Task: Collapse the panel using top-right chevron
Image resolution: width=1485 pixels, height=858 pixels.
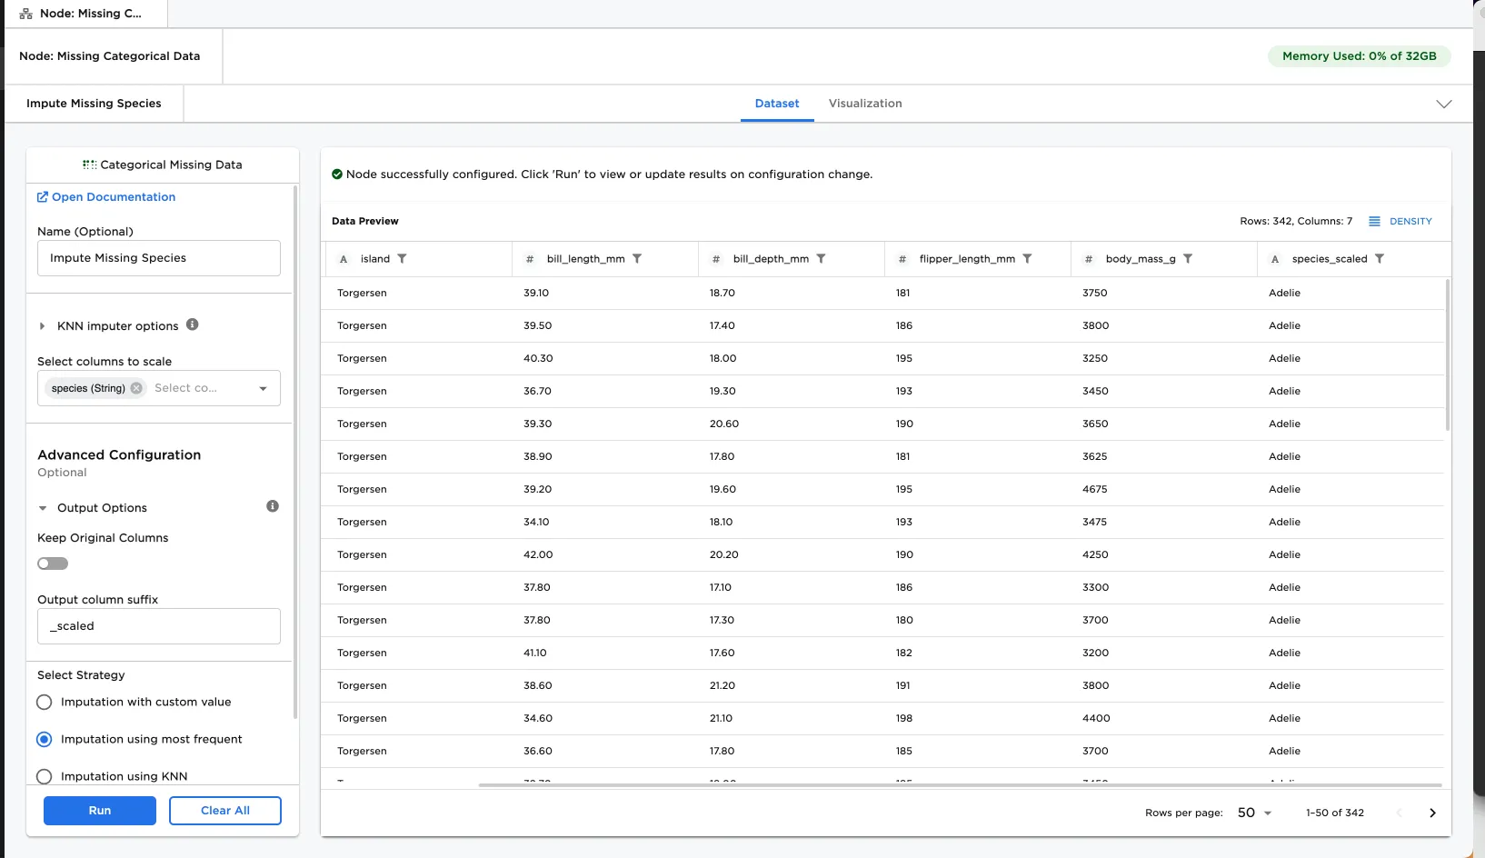Action: (x=1443, y=104)
